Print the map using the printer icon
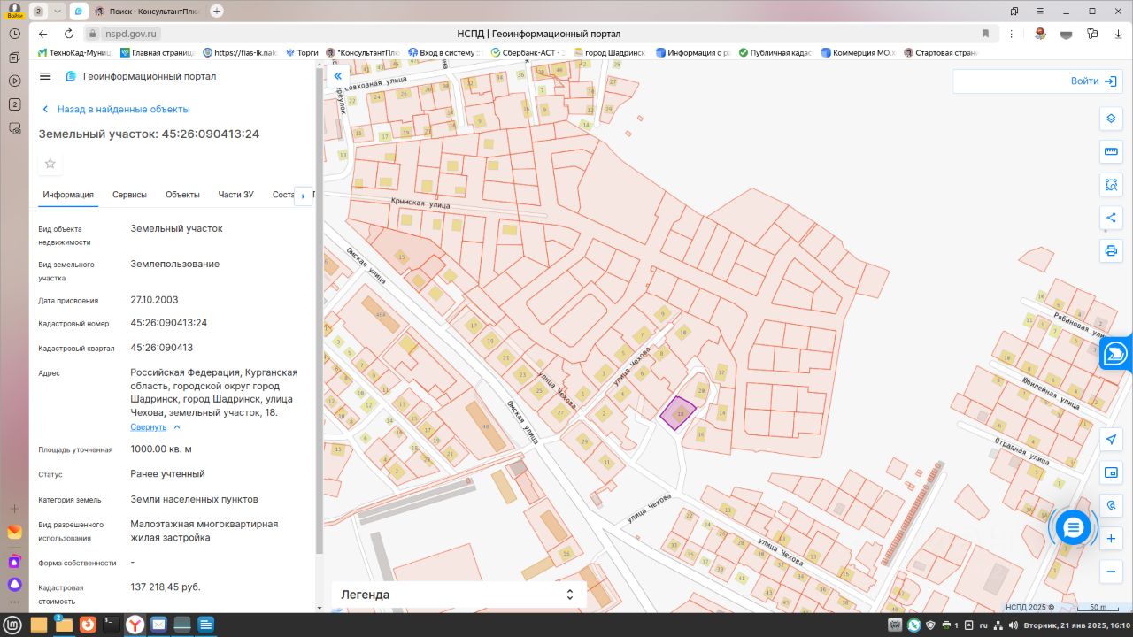1133x637 pixels. pos(1111,250)
